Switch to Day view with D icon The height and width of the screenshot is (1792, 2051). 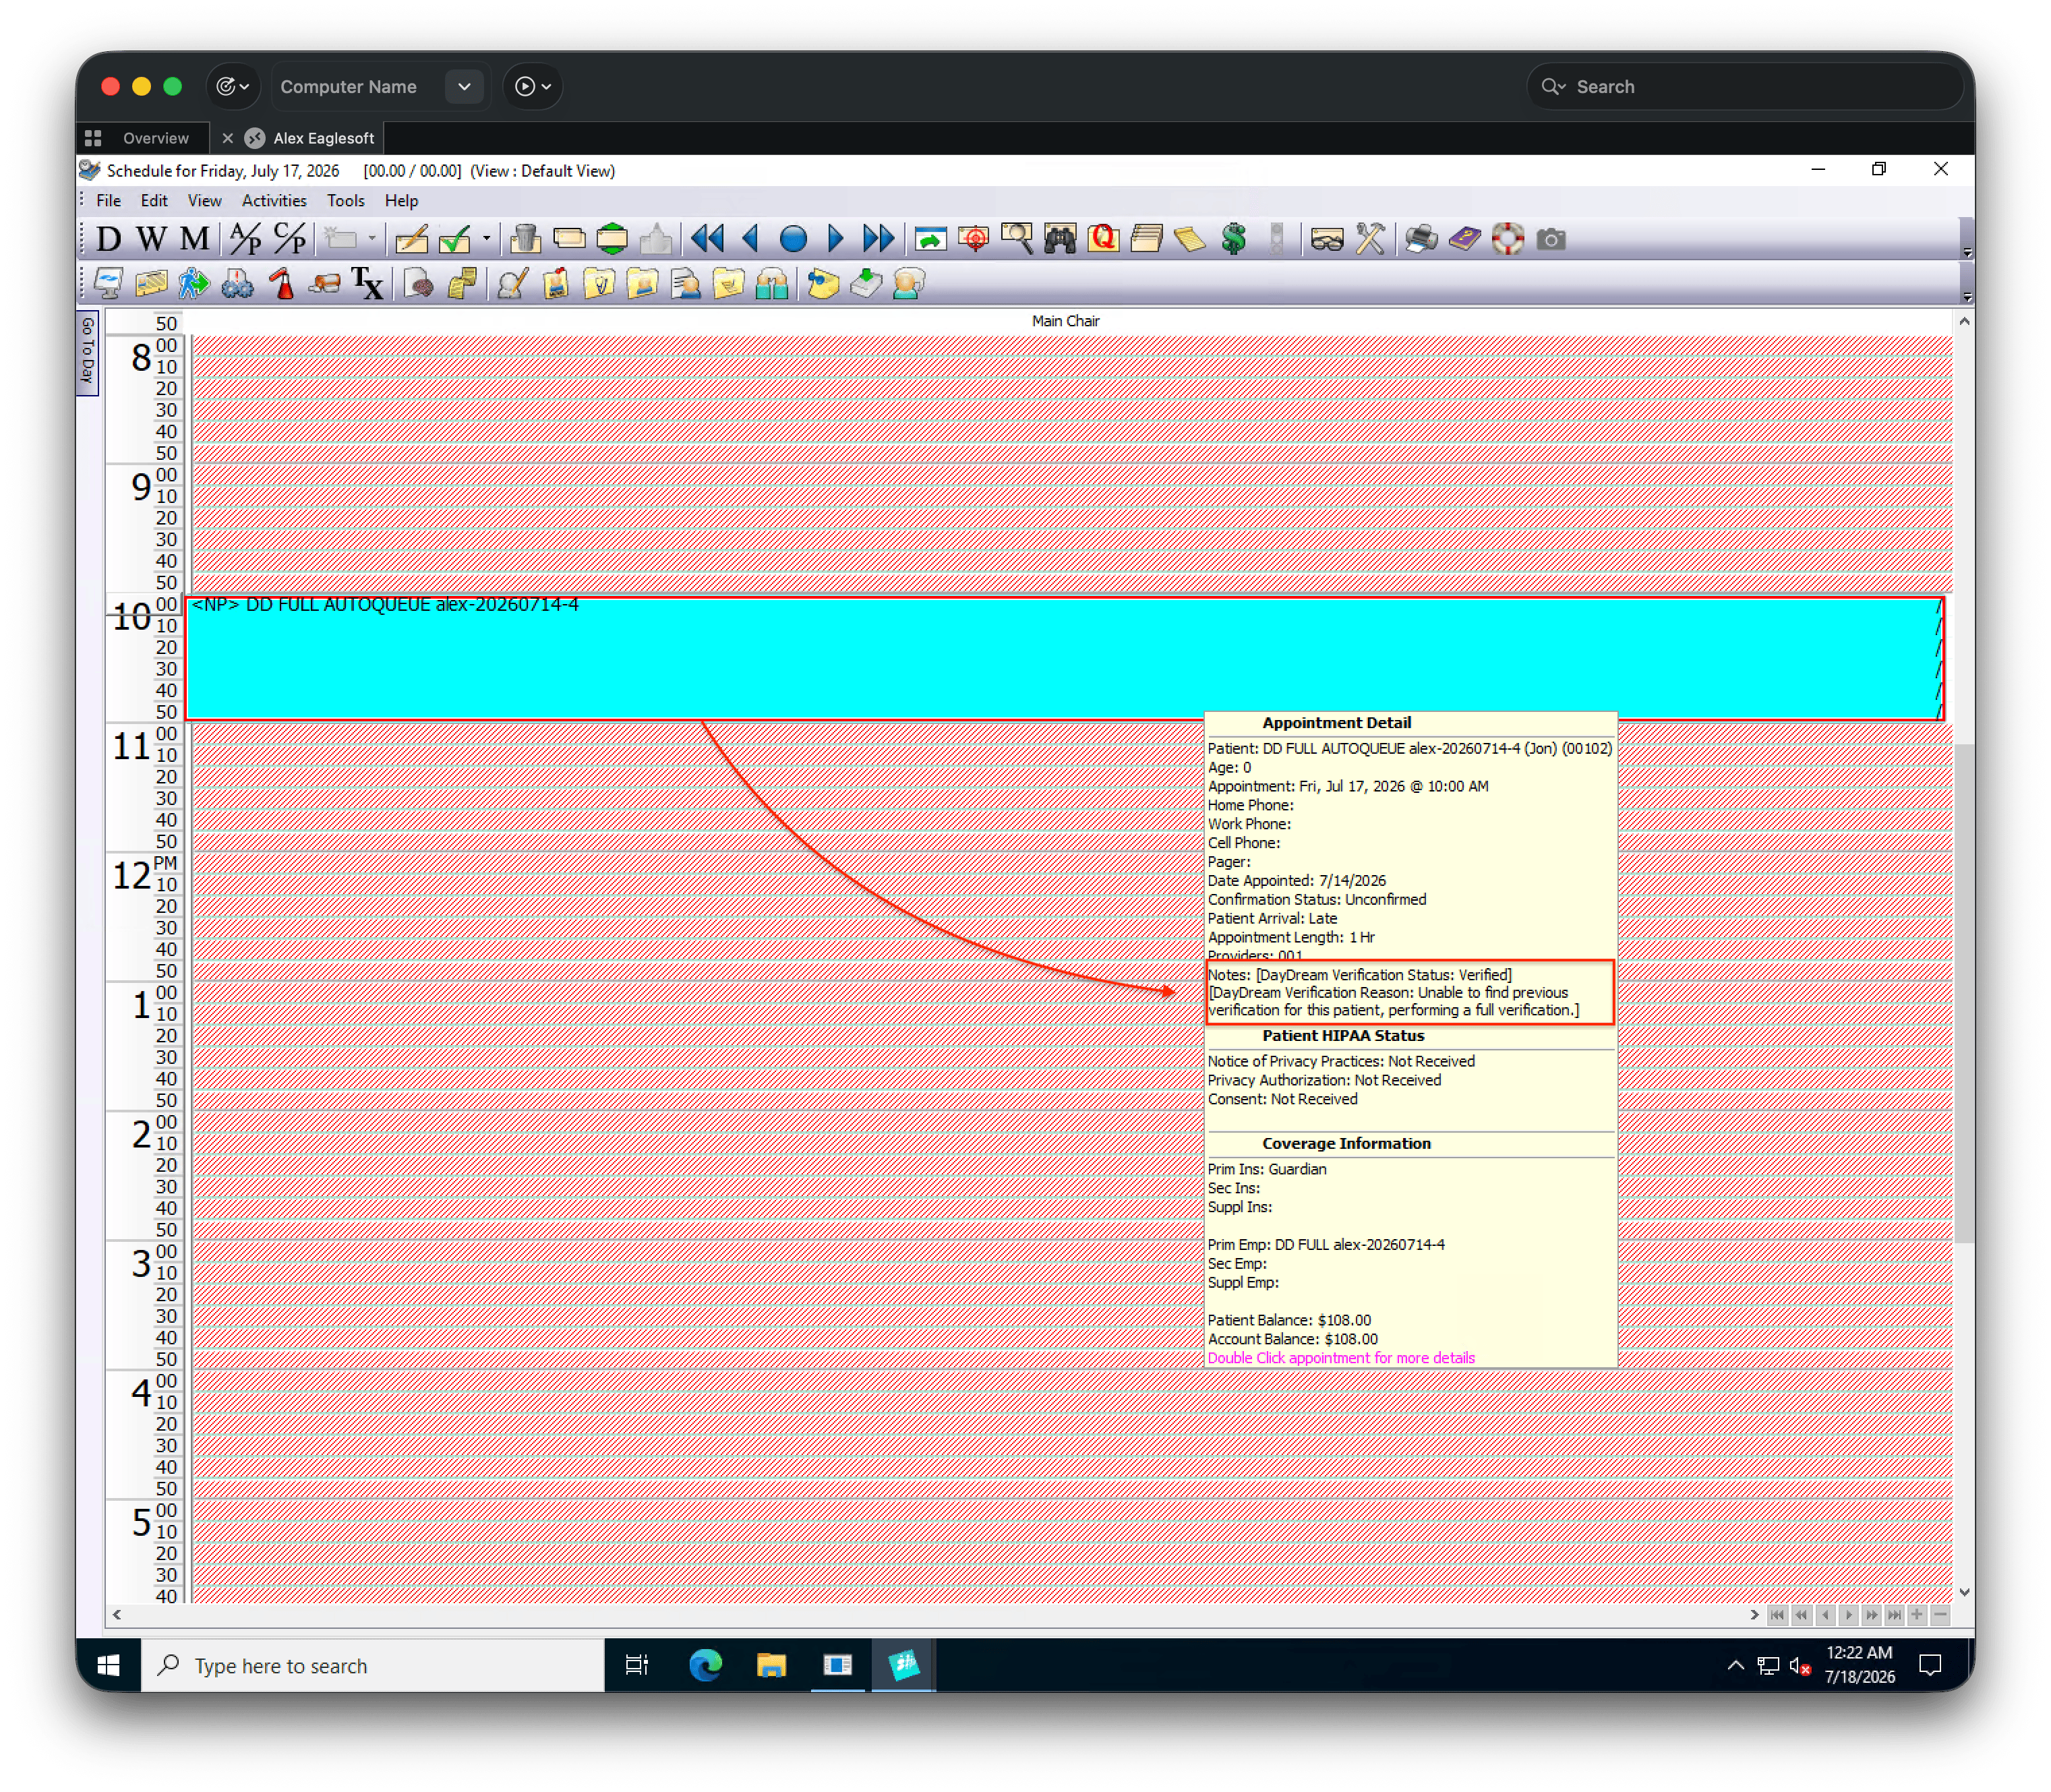[x=108, y=239]
